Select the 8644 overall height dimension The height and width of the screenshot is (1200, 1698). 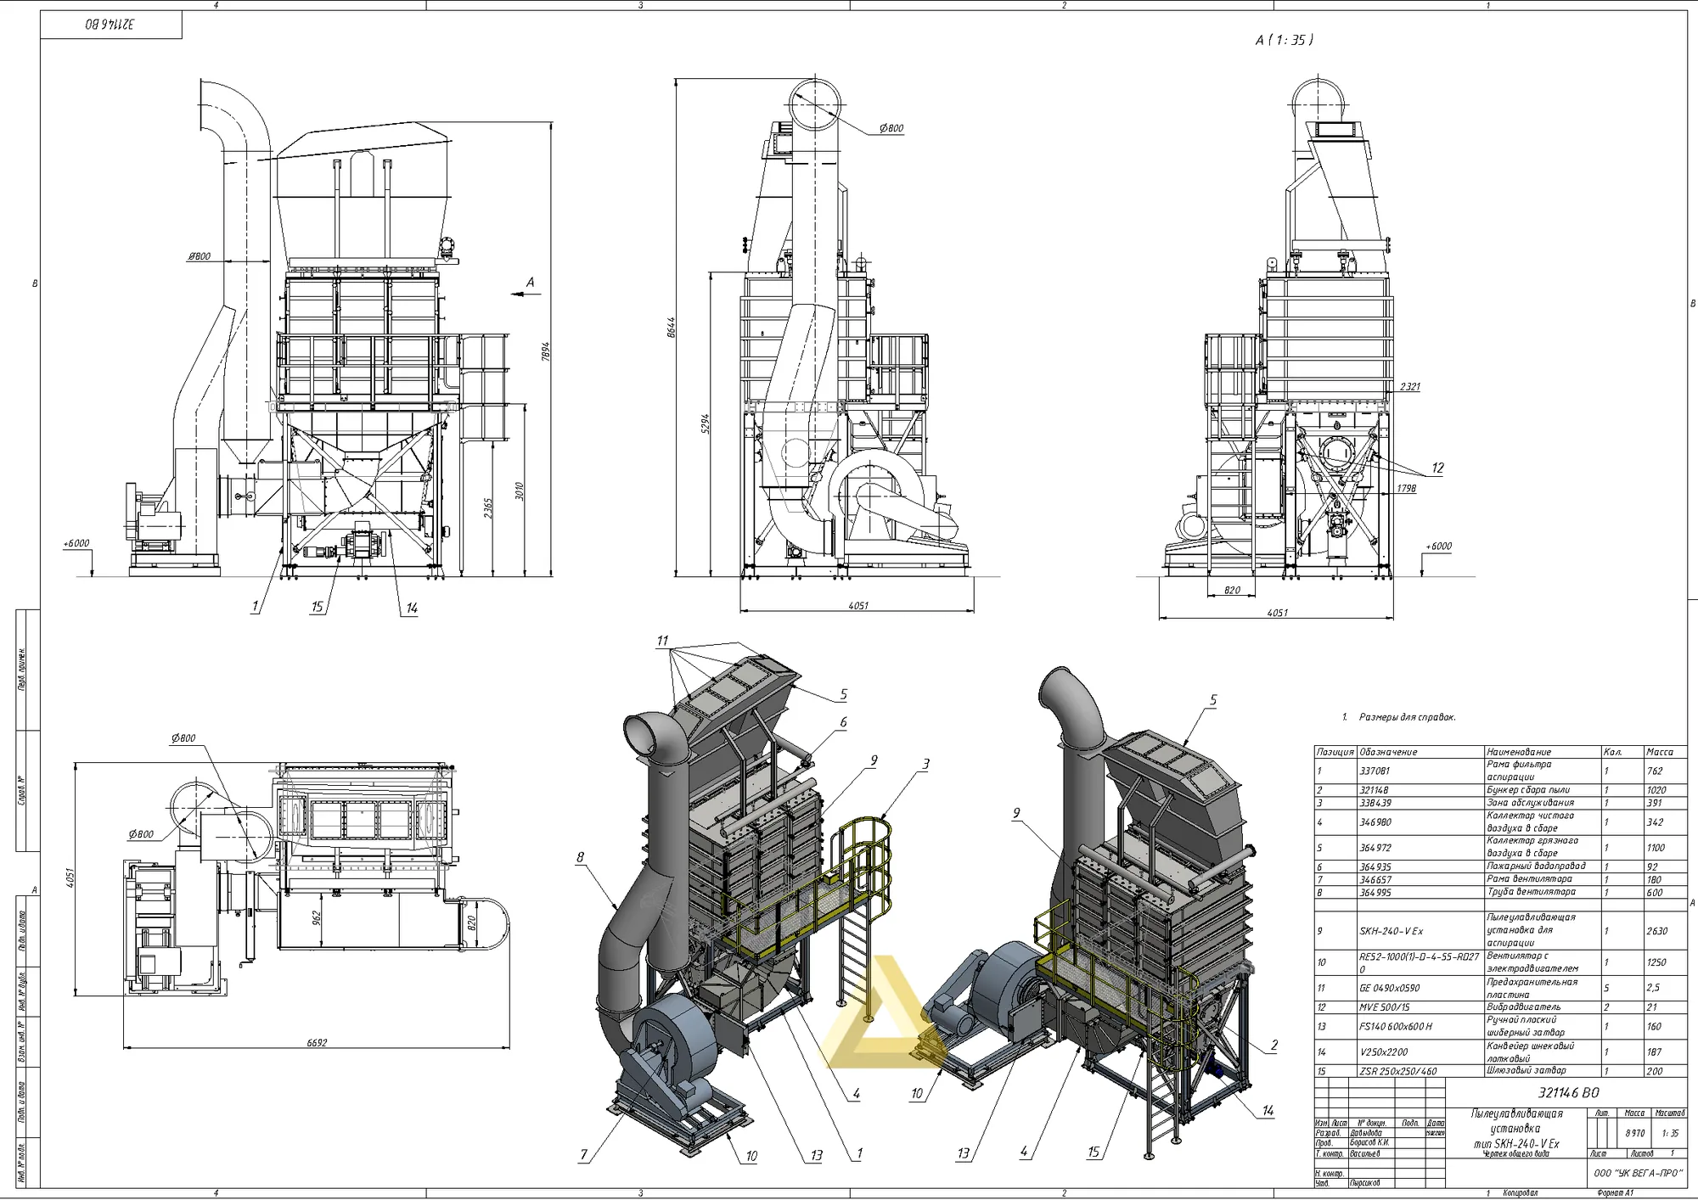(670, 329)
